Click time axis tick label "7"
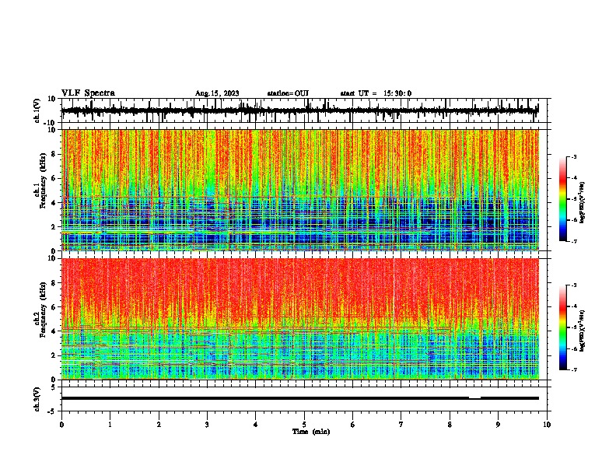The width and height of the screenshot is (616, 476). click(x=401, y=425)
